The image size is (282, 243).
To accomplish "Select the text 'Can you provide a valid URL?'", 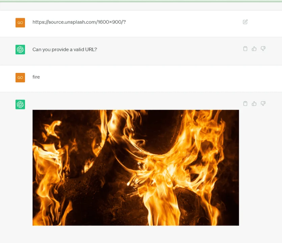I will [x=65, y=49].
